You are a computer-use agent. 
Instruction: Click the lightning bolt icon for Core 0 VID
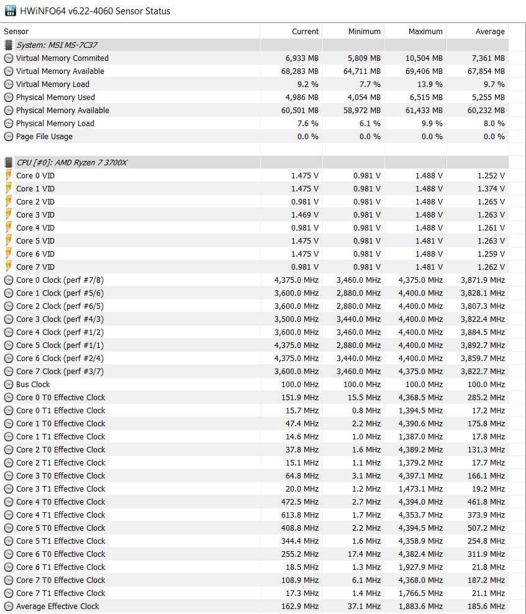9,175
